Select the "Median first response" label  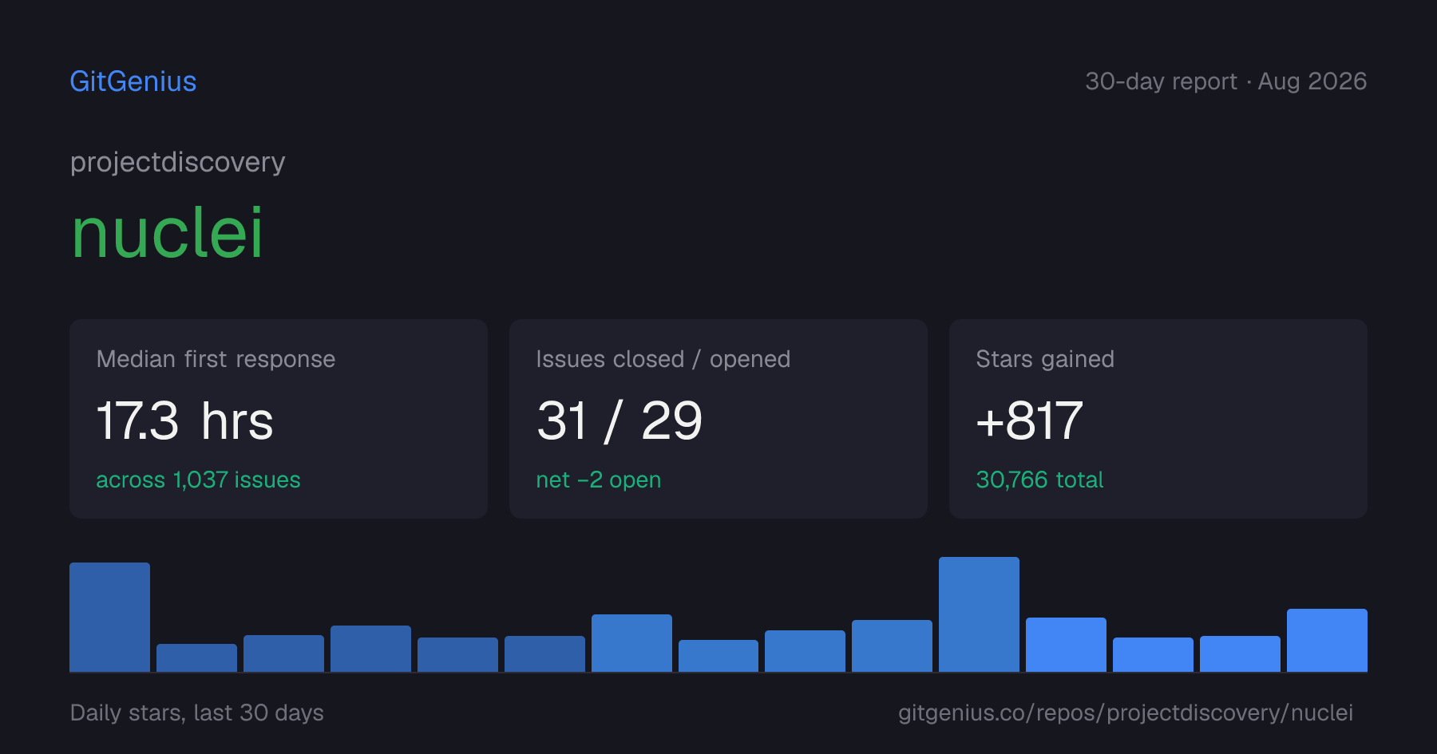[x=216, y=359]
